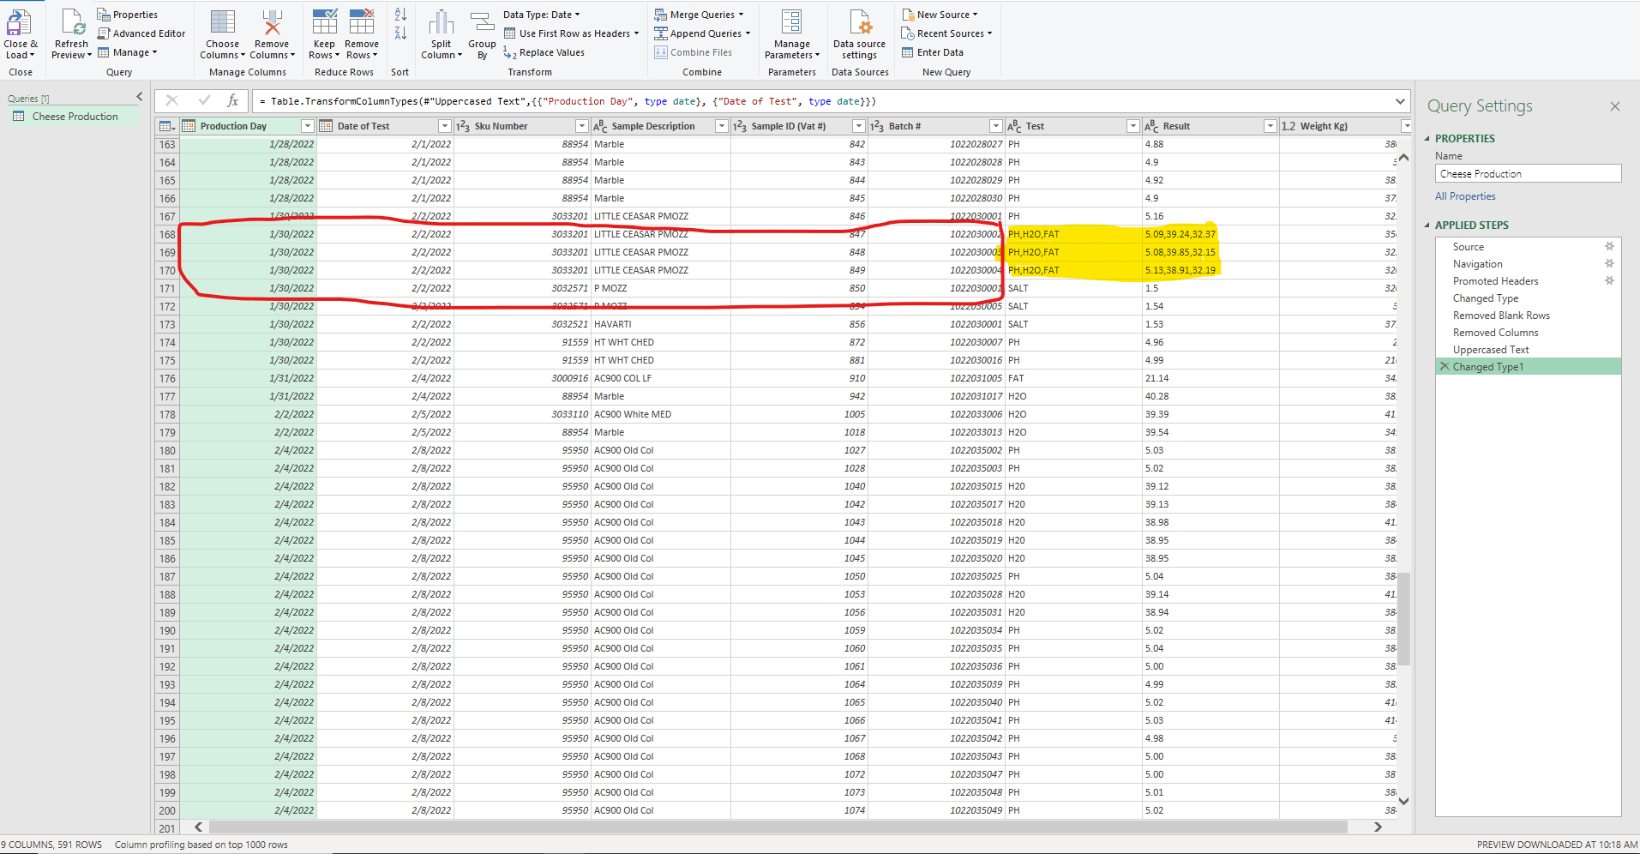Open query Properties in ribbon
The image size is (1640, 854).
(127, 15)
